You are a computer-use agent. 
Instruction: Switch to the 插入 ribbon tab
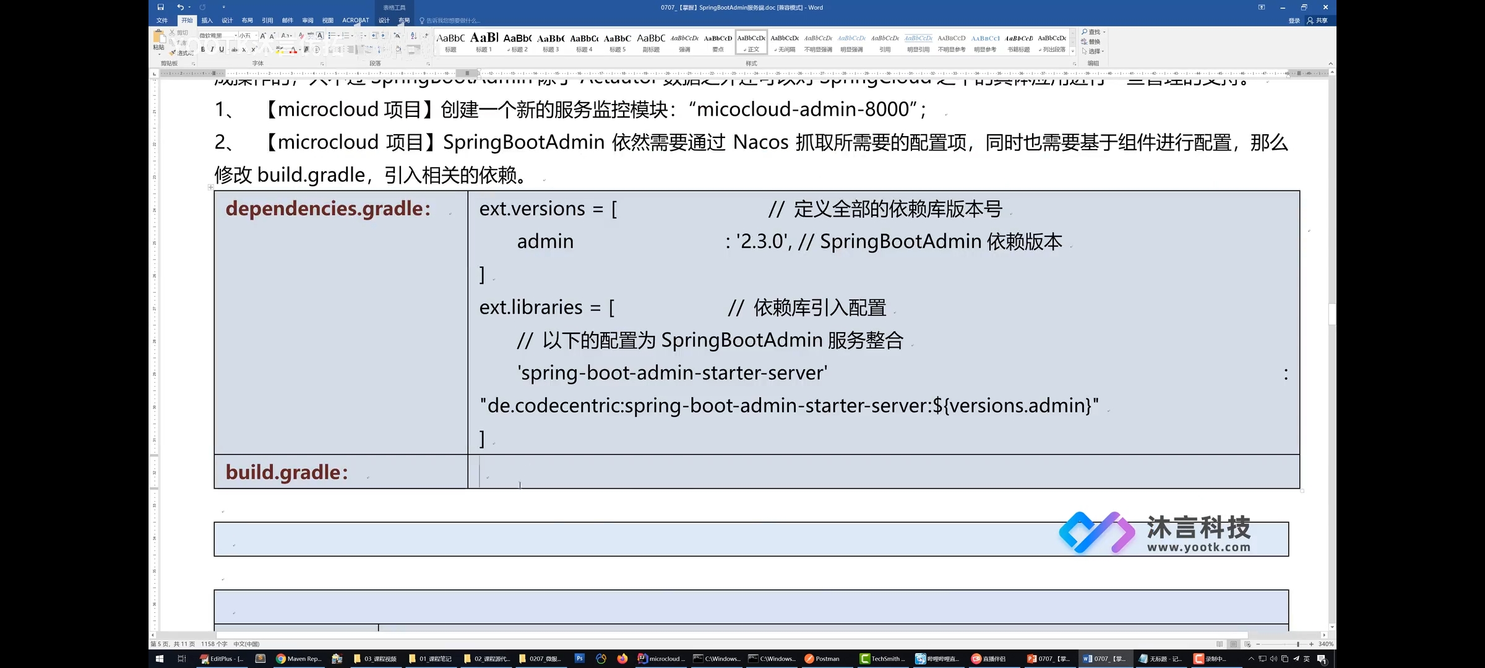[x=207, y=20]
